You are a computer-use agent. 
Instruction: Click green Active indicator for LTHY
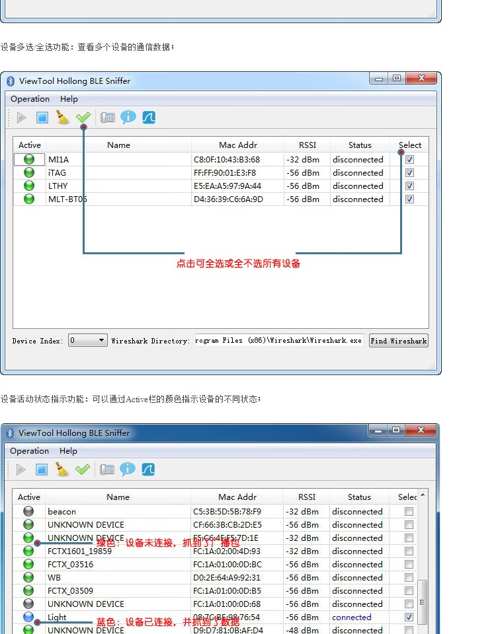tap(29, 186)
